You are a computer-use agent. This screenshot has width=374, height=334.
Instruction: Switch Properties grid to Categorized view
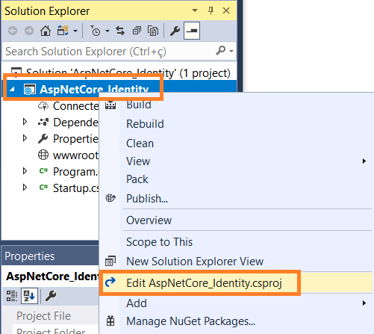[x=11, y=296]
